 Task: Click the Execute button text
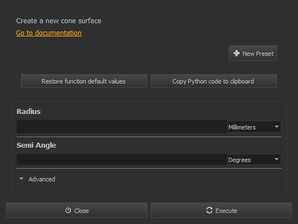coord(226,211)
